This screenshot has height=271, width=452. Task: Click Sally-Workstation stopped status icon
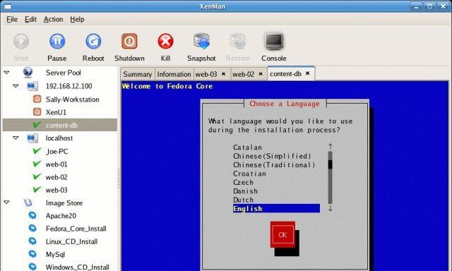coord(37,99)
